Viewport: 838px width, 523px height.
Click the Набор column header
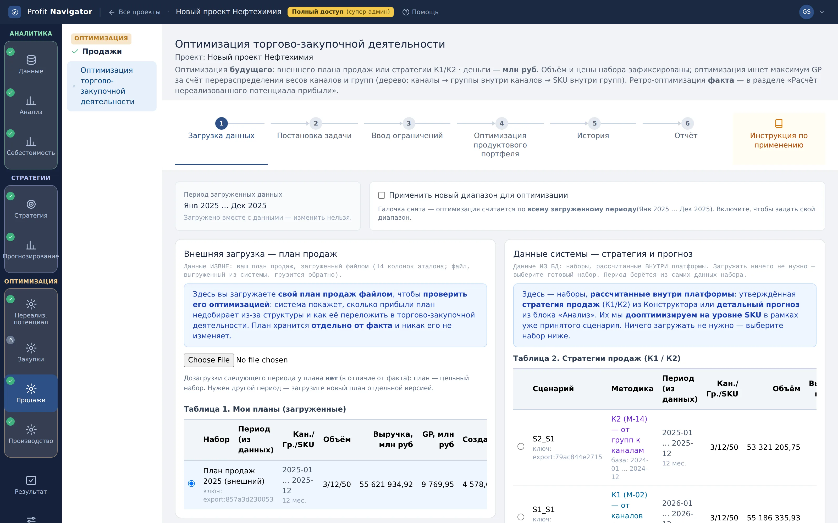(x=216, y=440)
